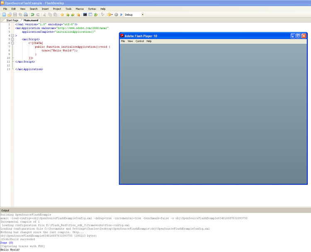The width and height of the screenshot is (311, 252).
Task: Click the blue Test Movie play icon
Action: (x=121, y=15)
